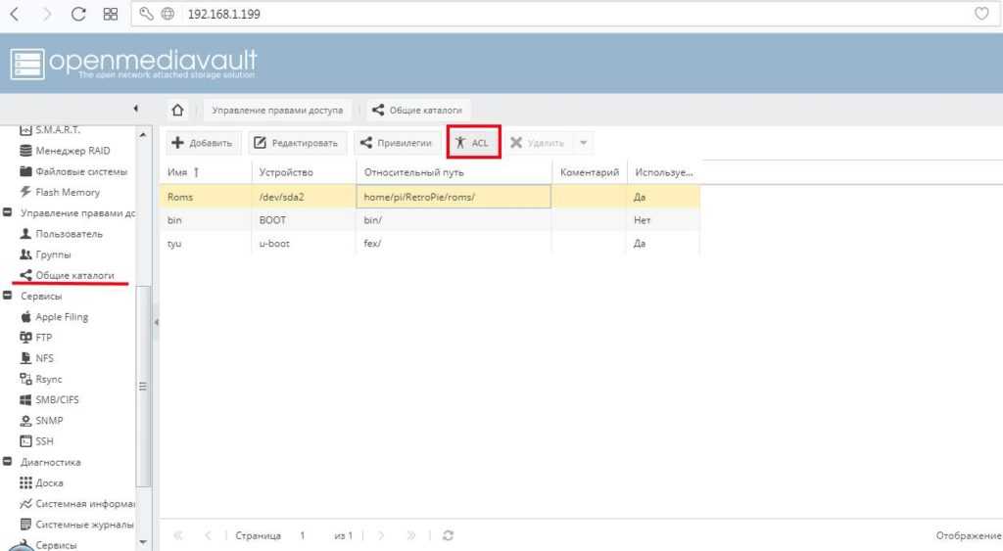The height and width of the screenshot is (551, 1003).
Task: Click the Привилегии share icon button
Action: pos(395,143)
